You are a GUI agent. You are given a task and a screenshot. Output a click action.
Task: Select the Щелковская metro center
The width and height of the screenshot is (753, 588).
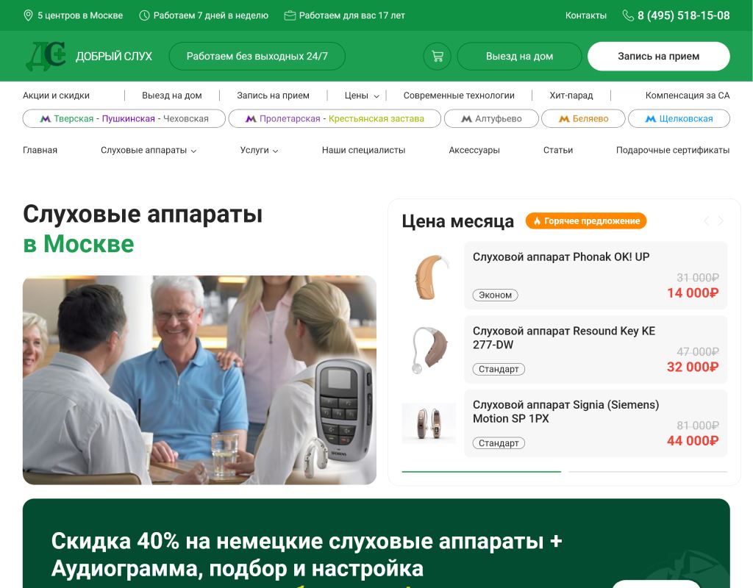(x=679, y=118)
